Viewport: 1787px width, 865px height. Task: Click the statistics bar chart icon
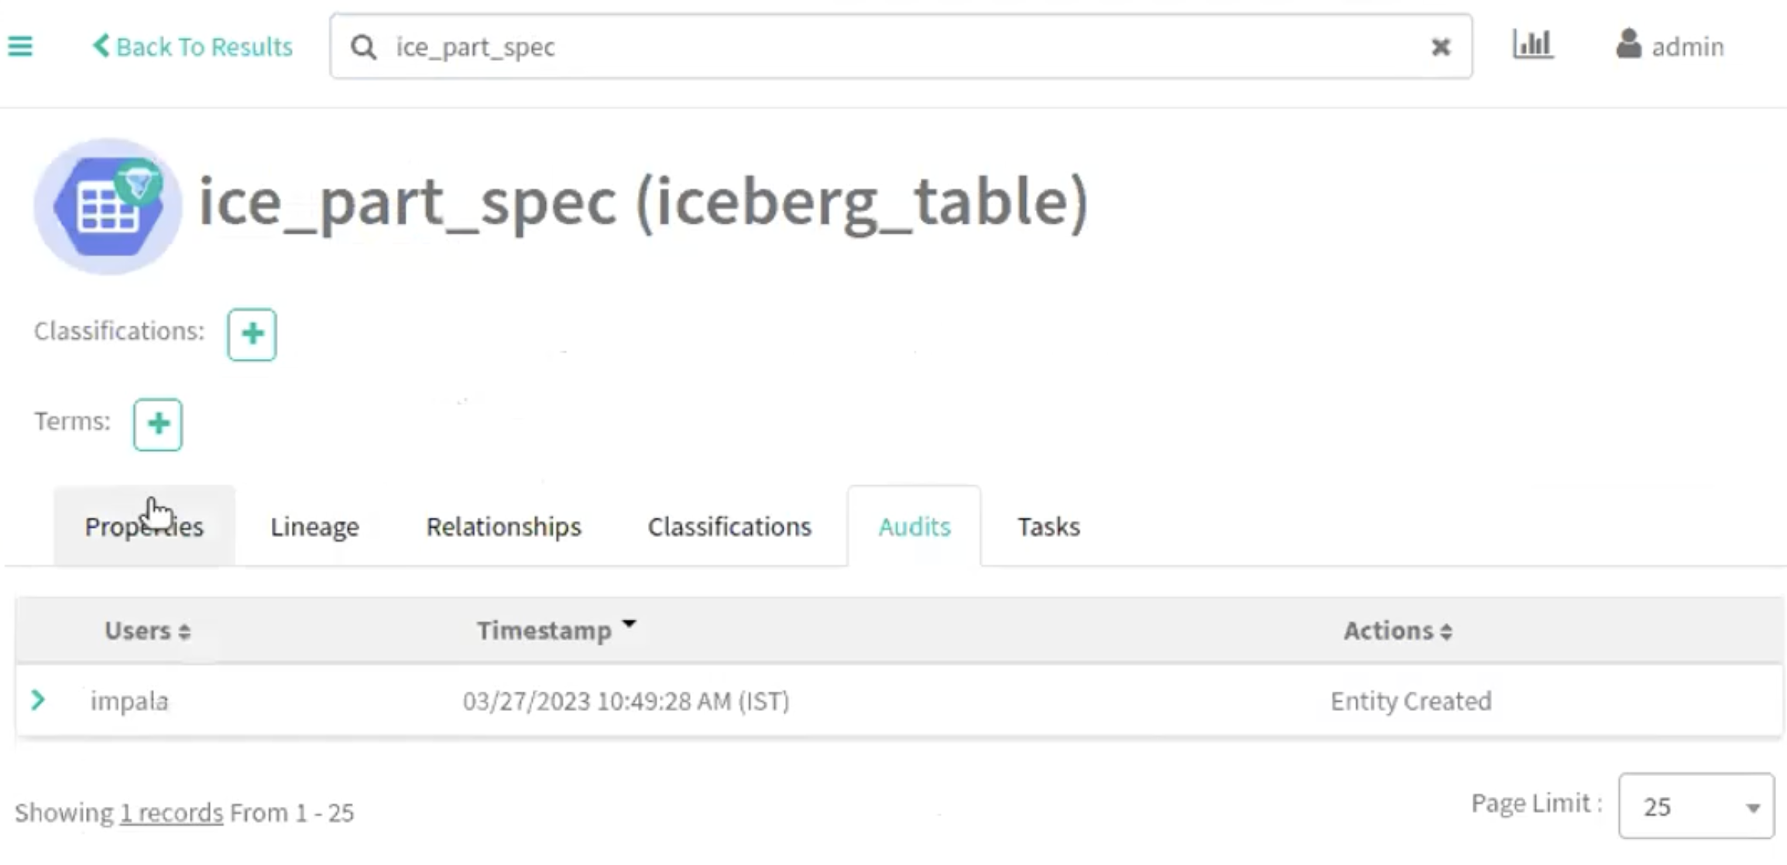point(1532,44)
